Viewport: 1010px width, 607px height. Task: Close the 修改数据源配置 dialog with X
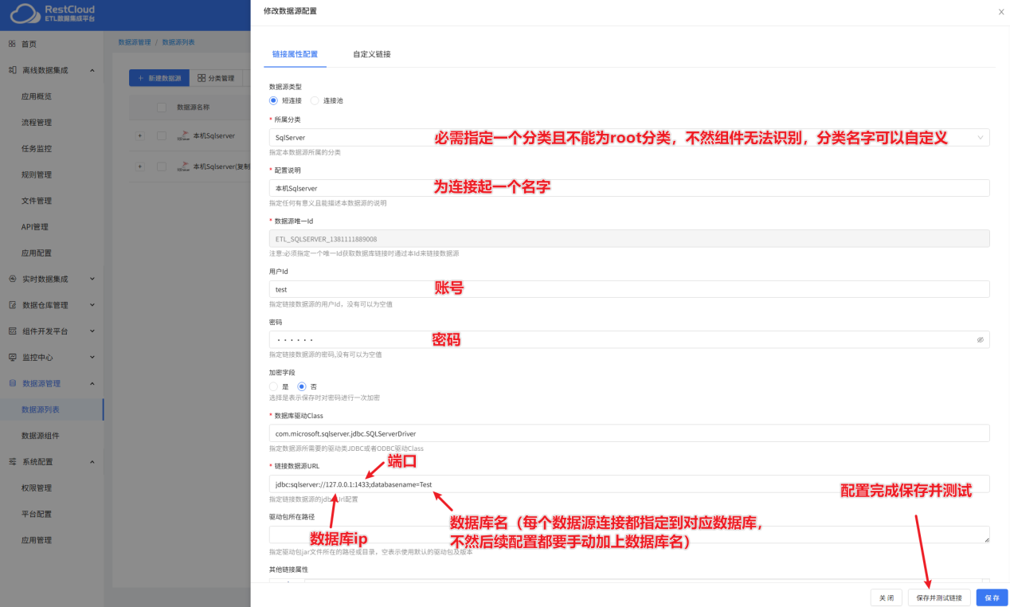click(x=1001, y=12)
